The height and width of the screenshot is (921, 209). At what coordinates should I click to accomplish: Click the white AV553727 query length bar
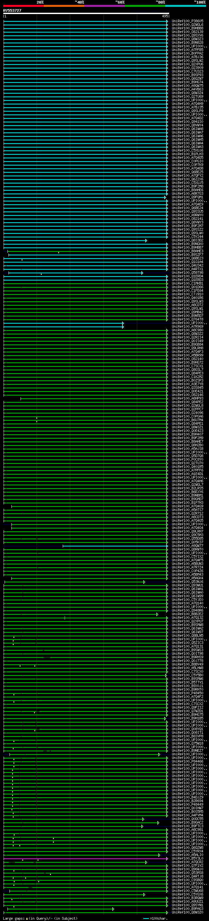[x=86, y=13]
